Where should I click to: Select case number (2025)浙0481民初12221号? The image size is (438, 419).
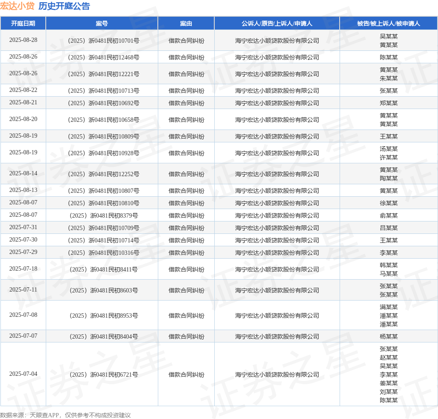tap(104, 74)
